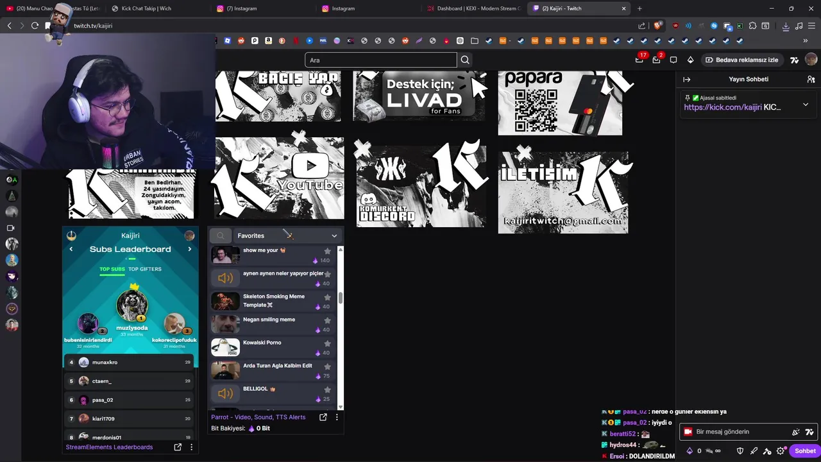This screenshot has width=821, height=462.
Task: Collapse chat using the arrow icon
Action: click(687, 80)
